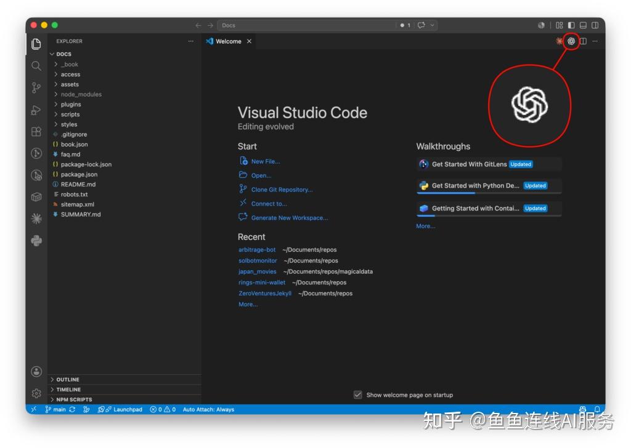Image resolution: width=631 pixels, height=448 pixels.
Task: Open Manage gear in activity bar
Action: [x=36, y=393]
